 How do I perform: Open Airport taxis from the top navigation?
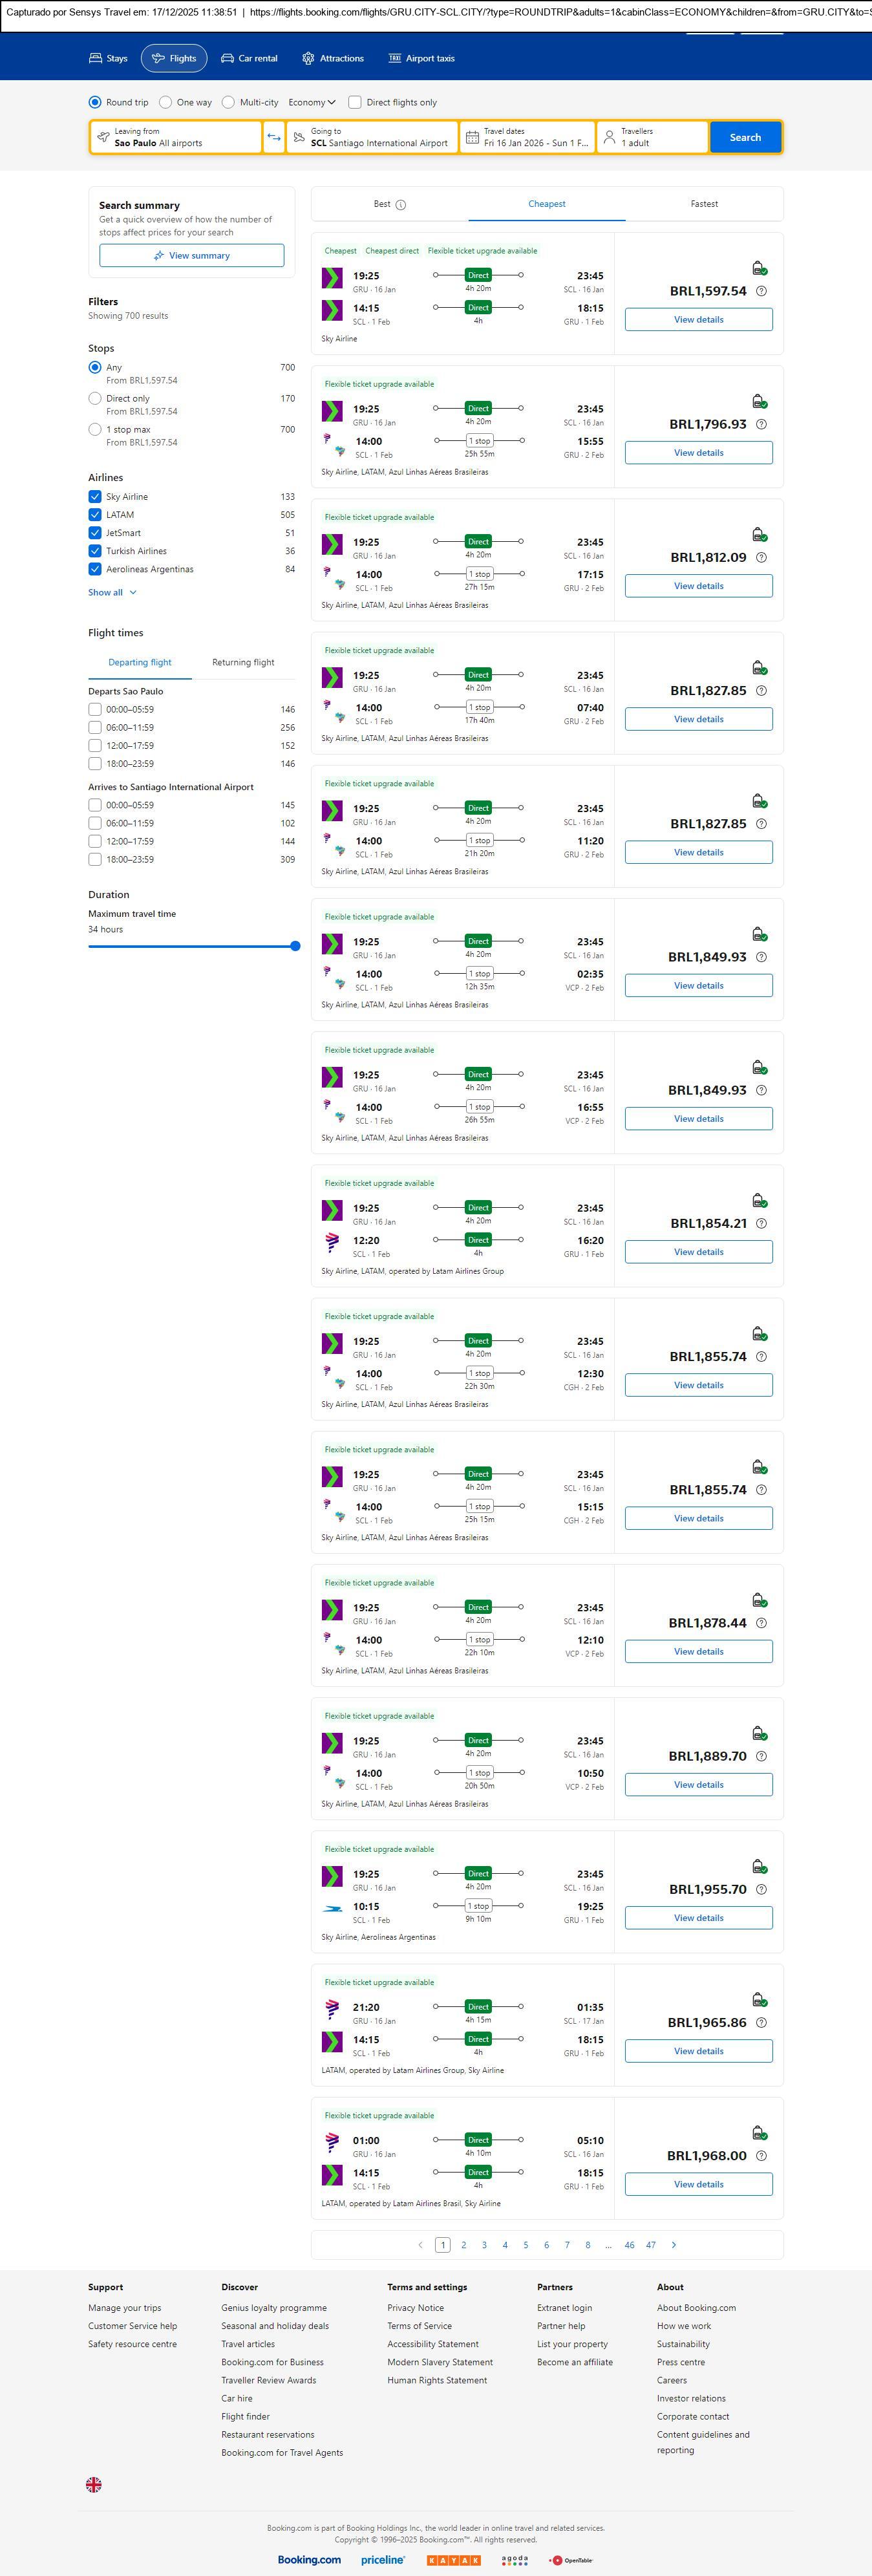click(x=421, y=58)
